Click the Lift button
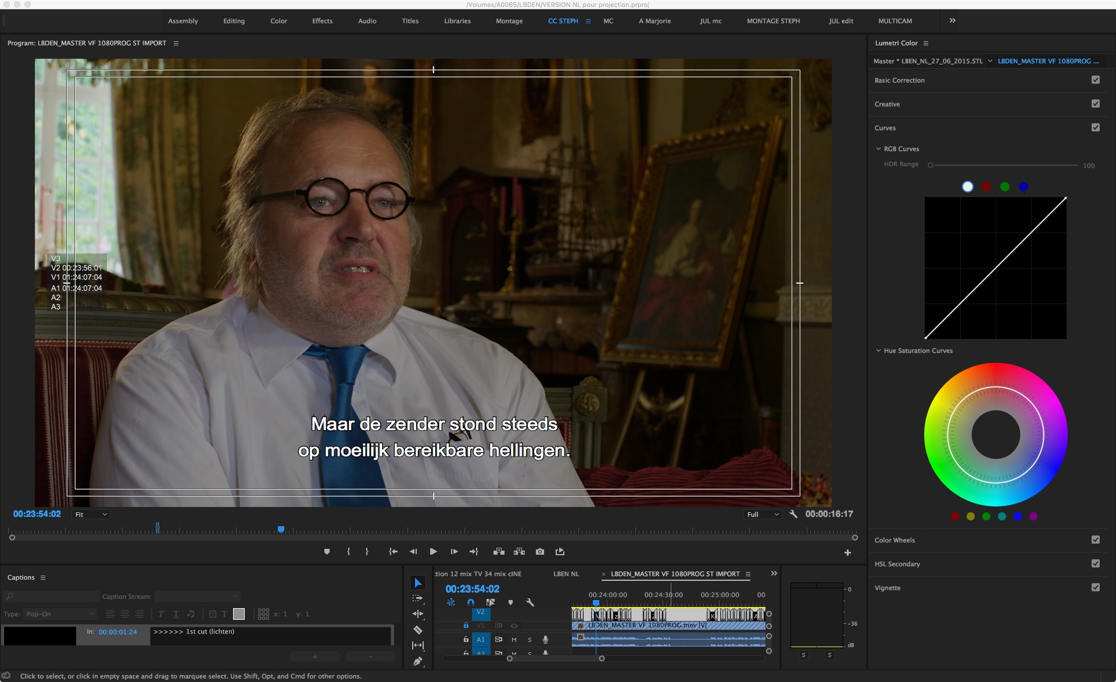Screen dimensions: 1116x682 (x=499, y=552)
